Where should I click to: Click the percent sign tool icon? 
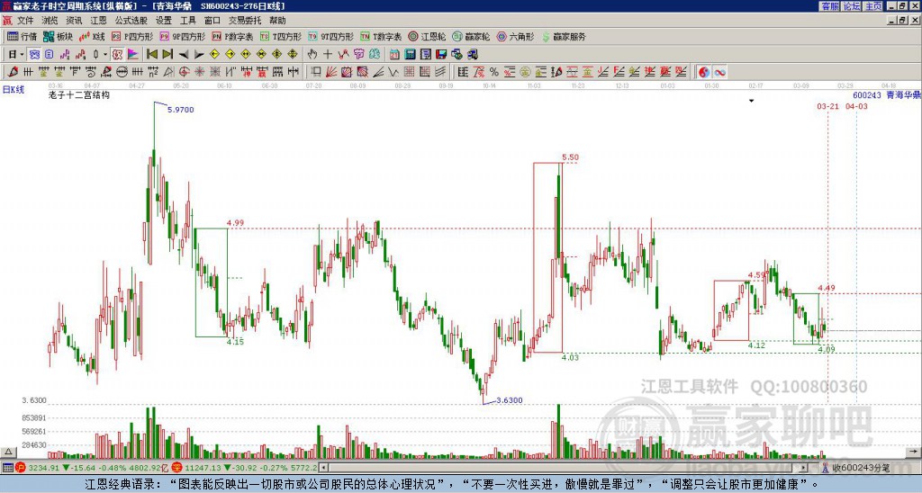tap(494, 72)
